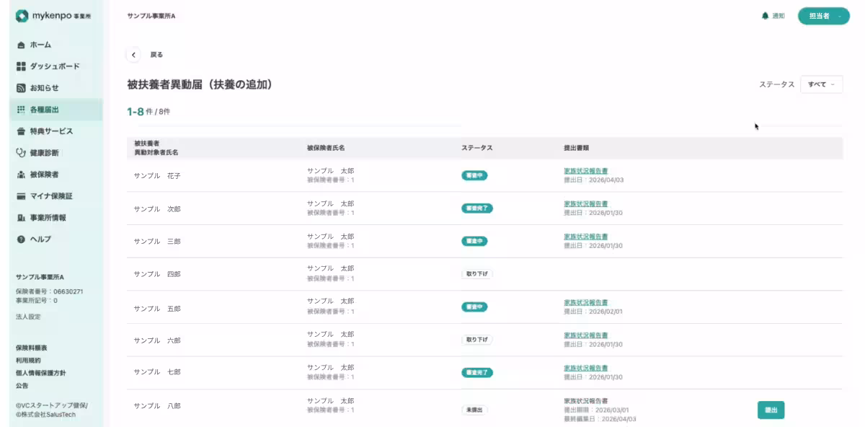The image size is (865, 427).
Task: Click the home icon in the sidebar
Action: [21, 45]
